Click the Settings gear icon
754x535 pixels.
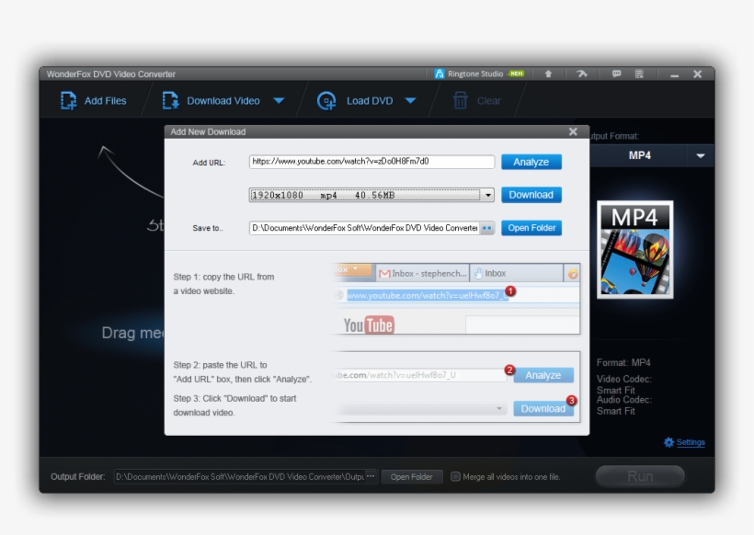click(668, 442)
